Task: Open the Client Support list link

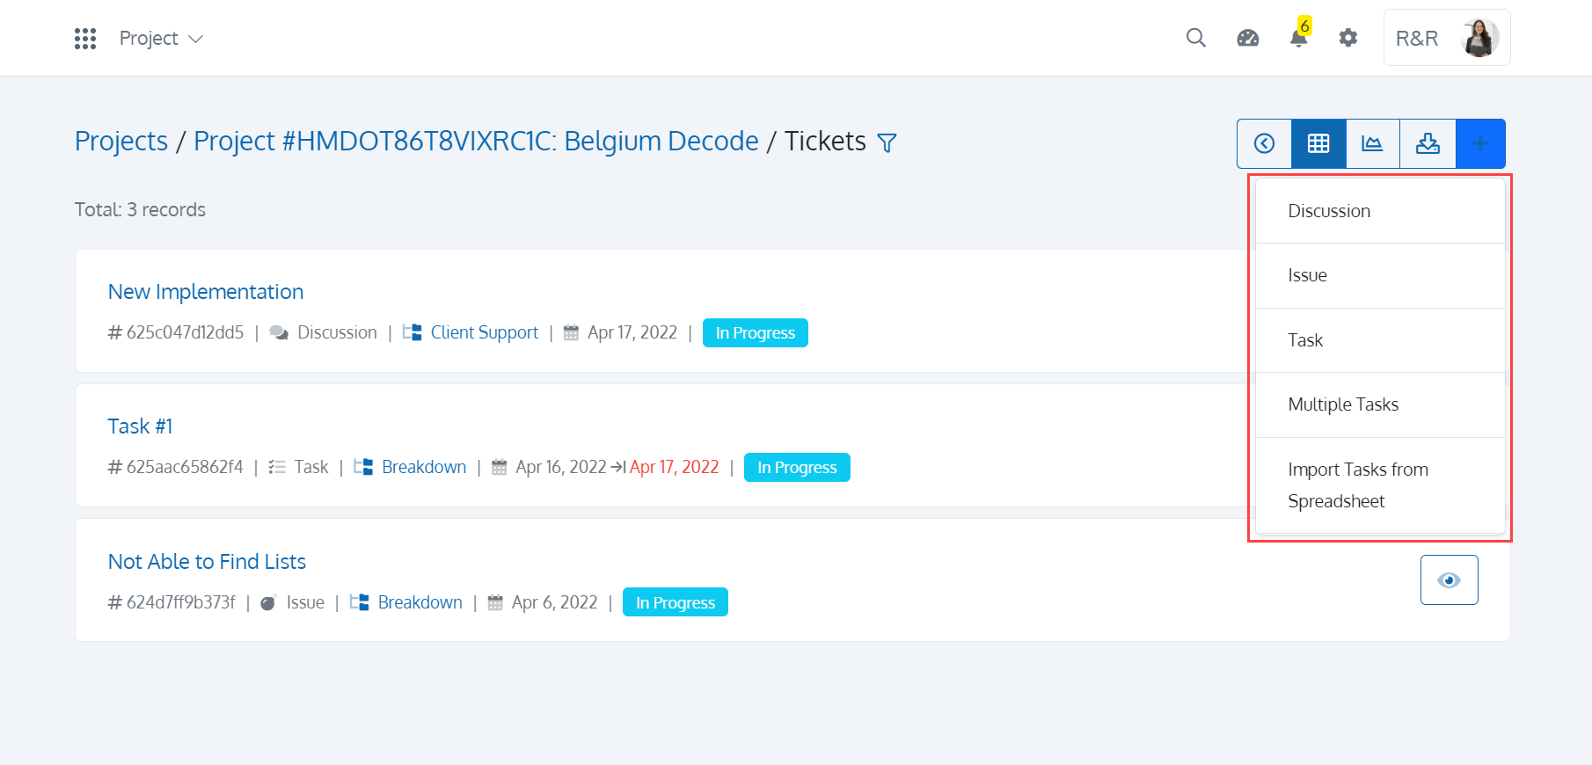Action: (484, 332)
